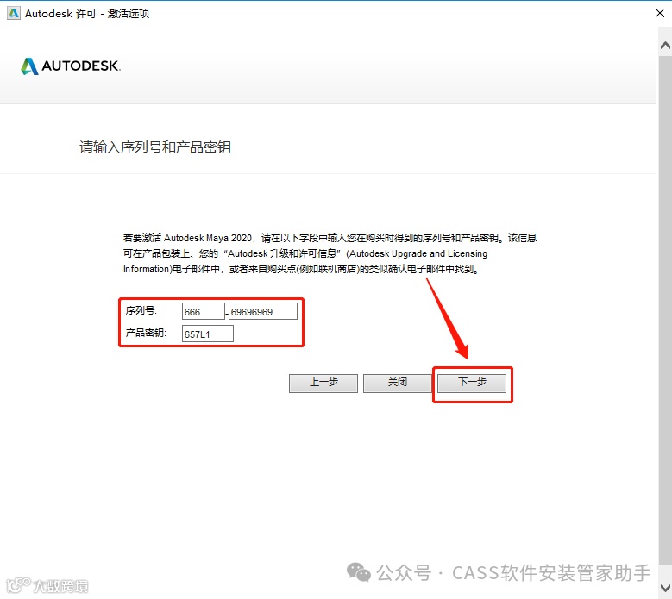672x599 pixels.
Task: Click the 序列号 label
Action: coord(141,310)
